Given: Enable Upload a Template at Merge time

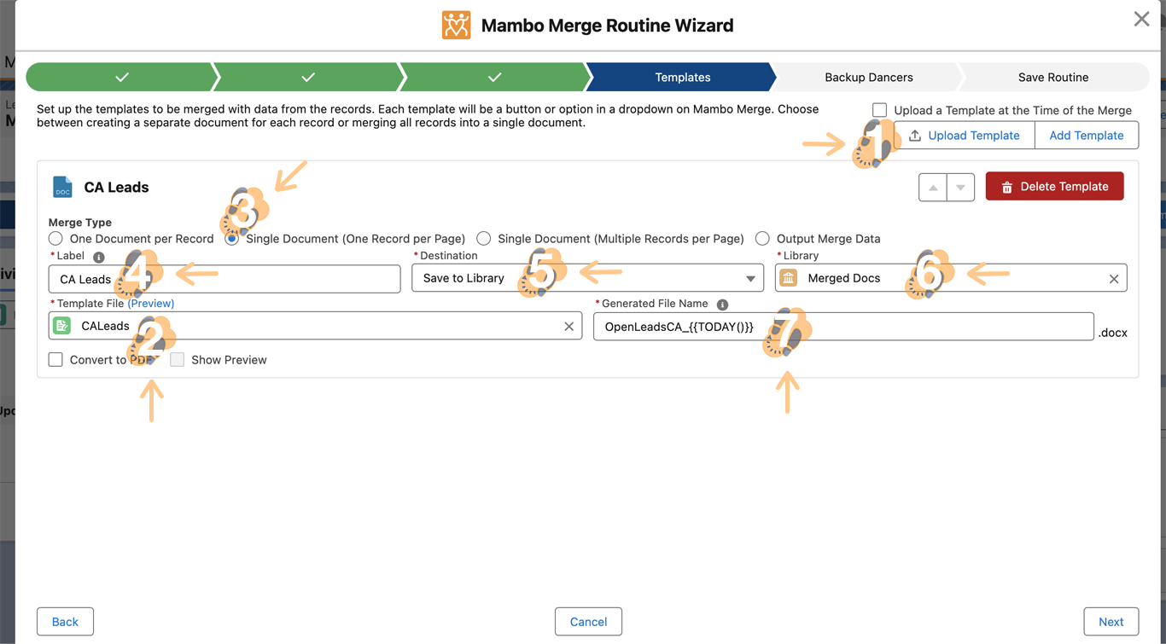Looking at the screenshot, I should pos(879,110).
